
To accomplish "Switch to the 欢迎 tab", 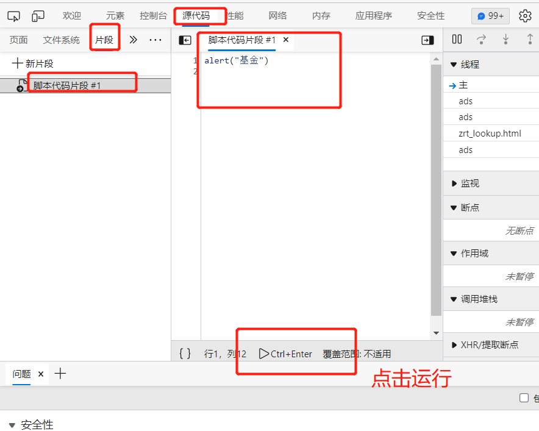I will click(x=72, y=16).
